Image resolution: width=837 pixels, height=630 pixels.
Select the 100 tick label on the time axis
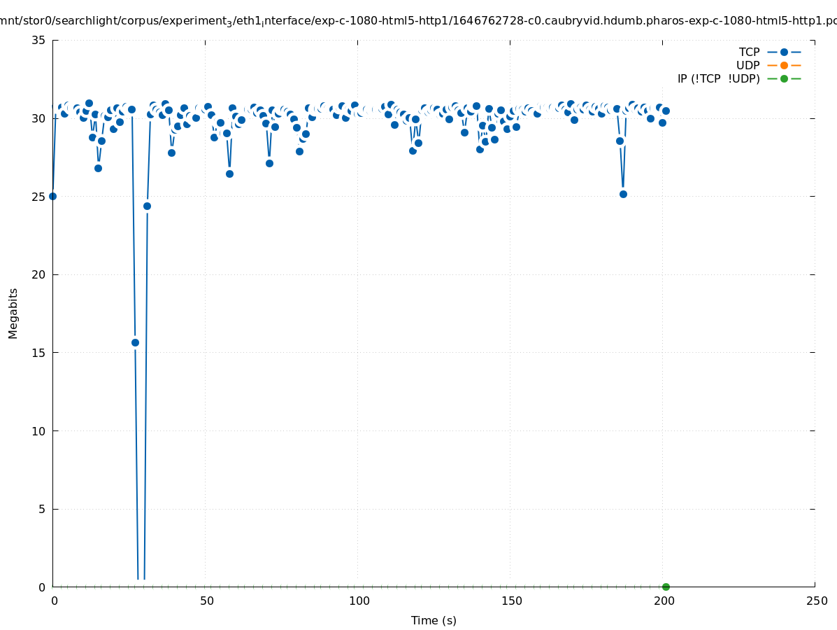tap(358, 601)
